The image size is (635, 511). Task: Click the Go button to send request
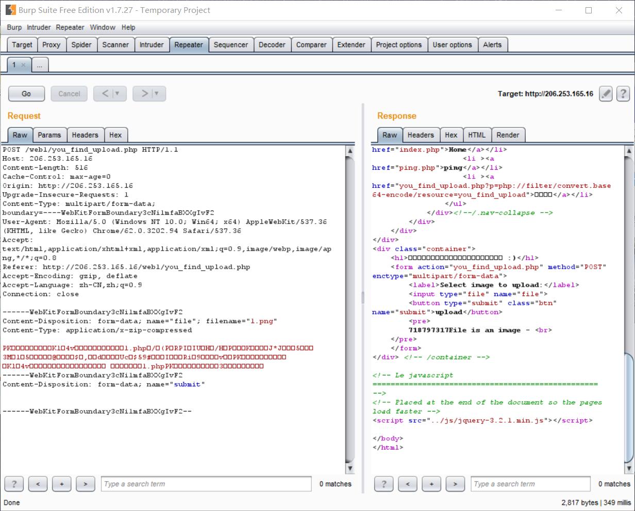point(26,94)
